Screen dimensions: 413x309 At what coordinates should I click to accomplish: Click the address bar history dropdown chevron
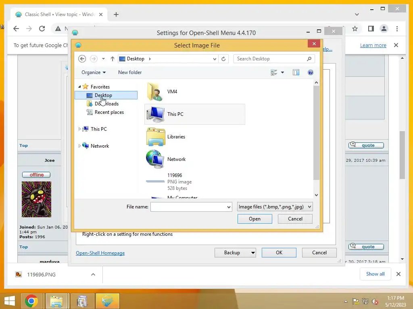(x=215, y=59)
